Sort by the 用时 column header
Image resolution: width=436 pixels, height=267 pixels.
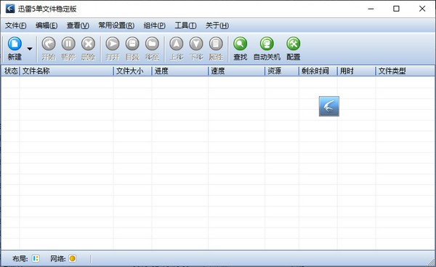click(357, 71)
